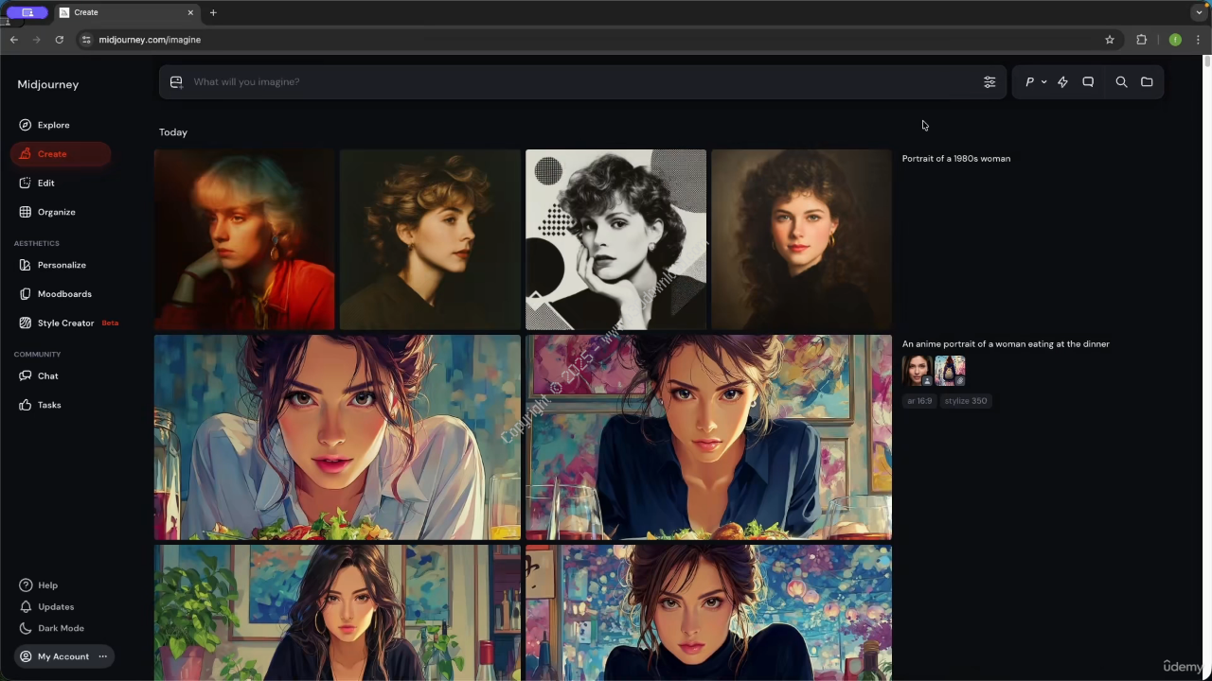Click the image upload icon in prompt bar
This screenshot has height=681, width=1212.
pos(176,82)
